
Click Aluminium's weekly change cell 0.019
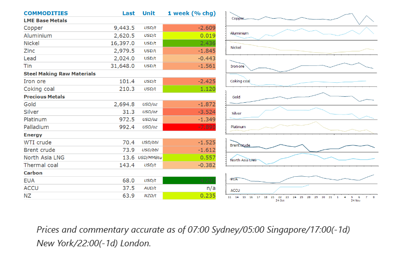coord(189,35)
